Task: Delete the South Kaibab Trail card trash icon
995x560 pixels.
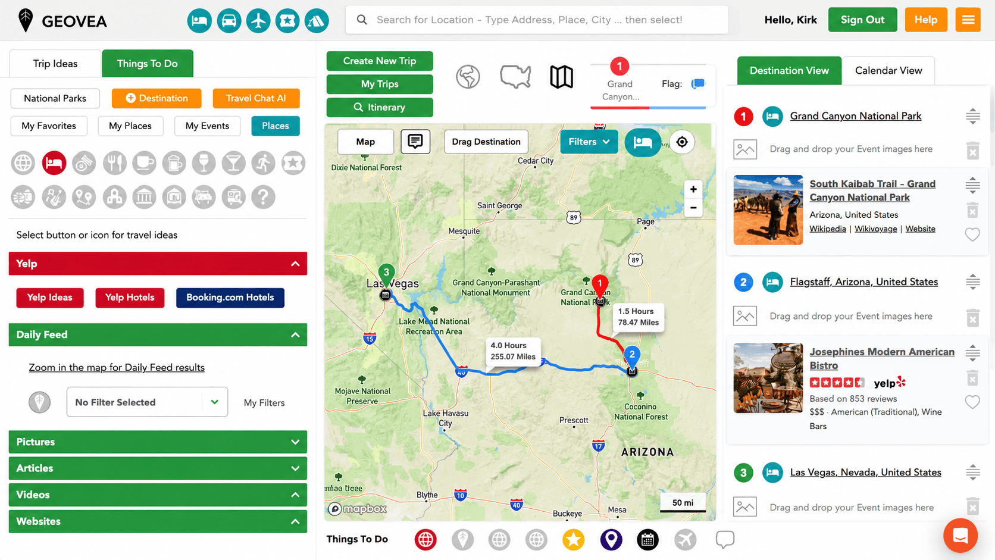Action: click(972, 210)
